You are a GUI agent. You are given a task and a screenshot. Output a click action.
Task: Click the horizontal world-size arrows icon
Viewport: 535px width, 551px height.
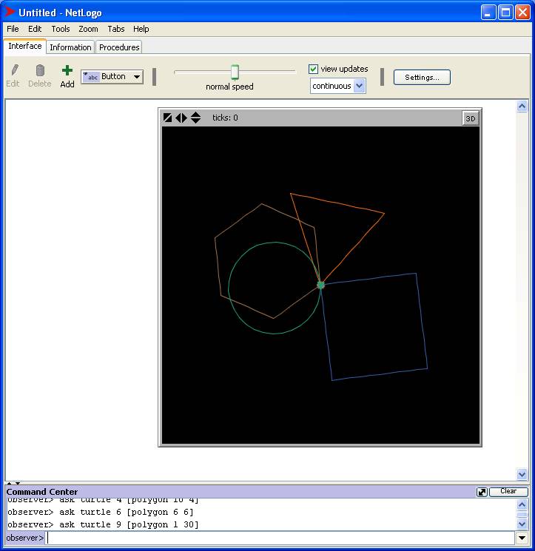[181, 118]
